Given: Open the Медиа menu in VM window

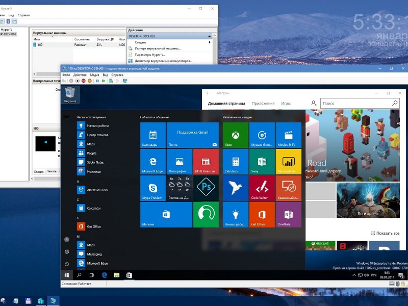Looking at the screenshot, I should point(94,74).
